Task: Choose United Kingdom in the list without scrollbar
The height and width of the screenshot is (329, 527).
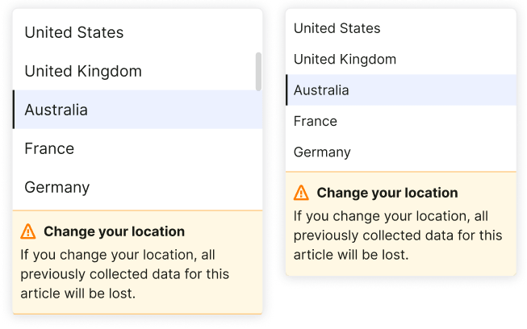Action: pos(401,59)
